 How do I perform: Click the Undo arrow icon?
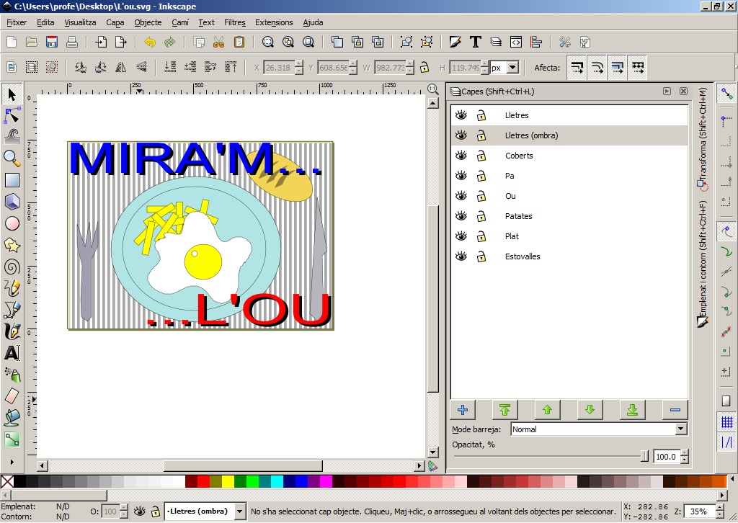[150, 42]
